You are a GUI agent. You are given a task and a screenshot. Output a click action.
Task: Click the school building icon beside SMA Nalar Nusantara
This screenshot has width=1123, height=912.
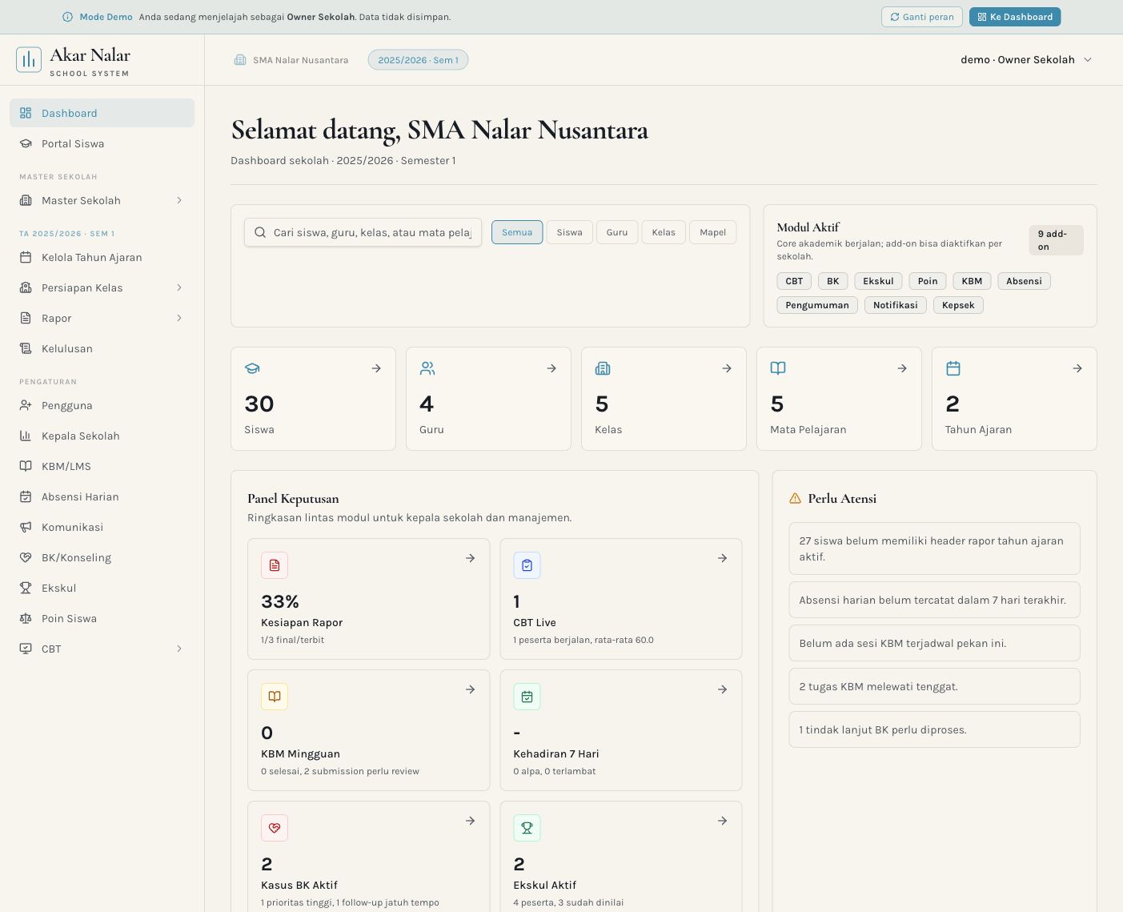[240, 60]
